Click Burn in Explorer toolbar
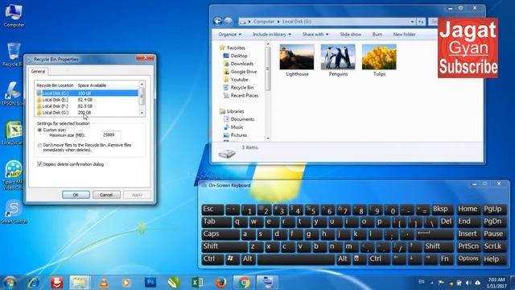The height and width of the screenshot is (290, 515). [377, 34]
